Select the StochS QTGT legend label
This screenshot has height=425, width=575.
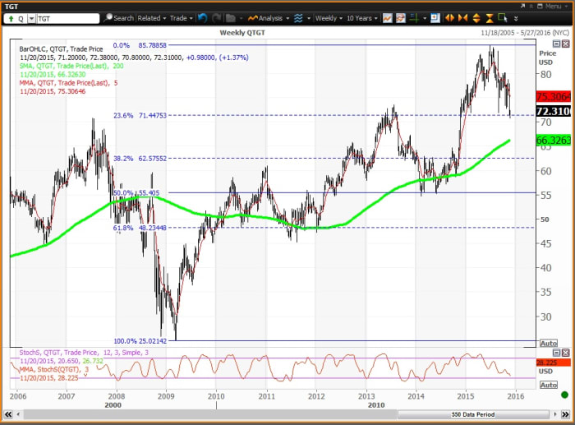click(x=84, y=353)
